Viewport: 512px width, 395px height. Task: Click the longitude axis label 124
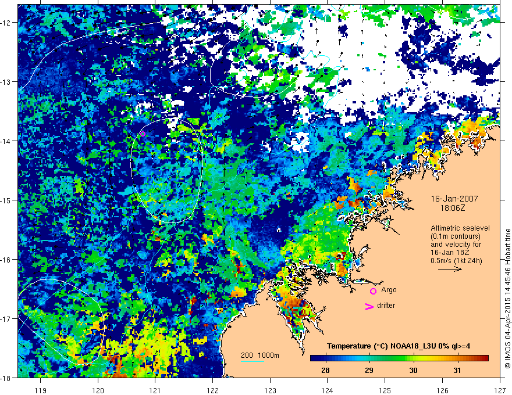pyautogui.click(x=328, y=390)
